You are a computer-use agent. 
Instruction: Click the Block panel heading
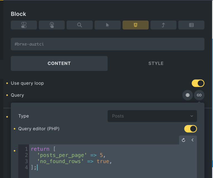[x=19, y=14]
